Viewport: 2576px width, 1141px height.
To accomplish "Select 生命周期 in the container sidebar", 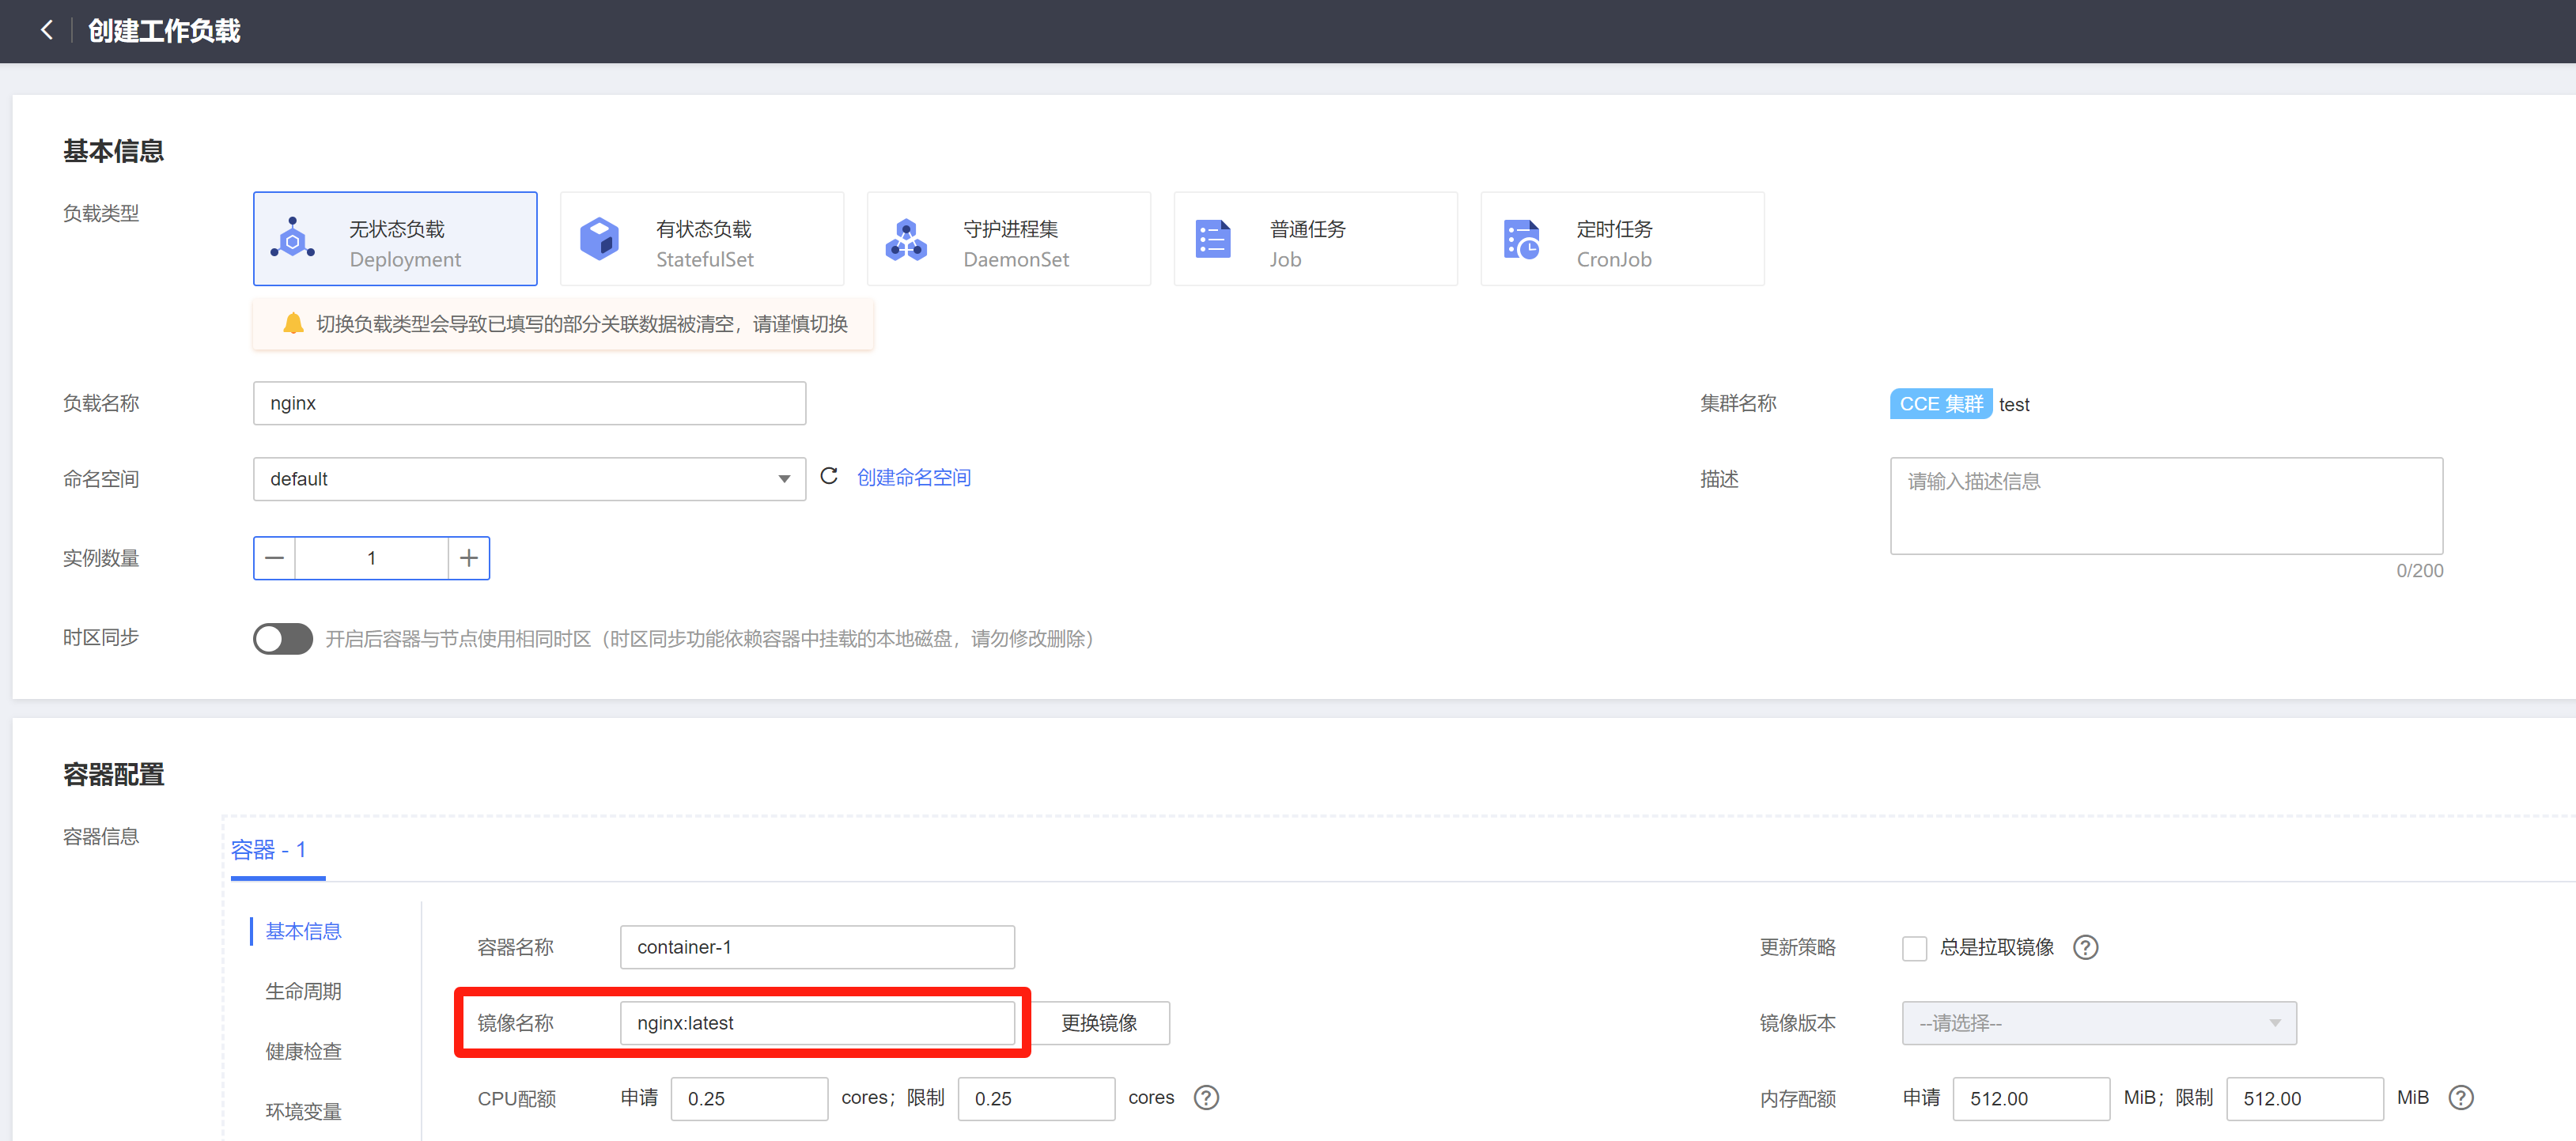I will tap(303, 990).
